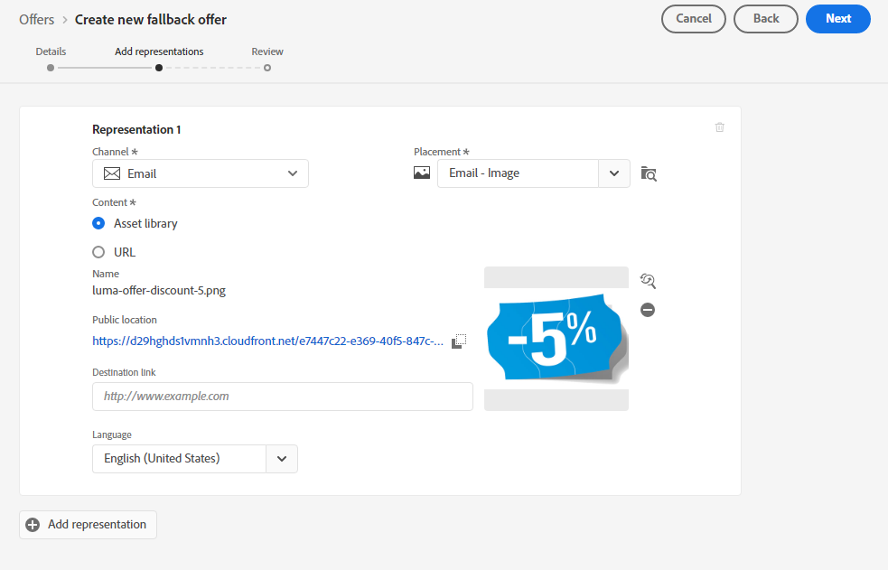Click the luma-offer-discount-5.png file name
This screenshot has height=570, width=888.
159,290
